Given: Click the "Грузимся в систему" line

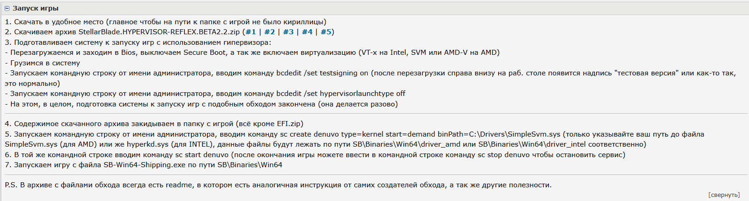Looking at the screenshot, I should pos(45,63).
